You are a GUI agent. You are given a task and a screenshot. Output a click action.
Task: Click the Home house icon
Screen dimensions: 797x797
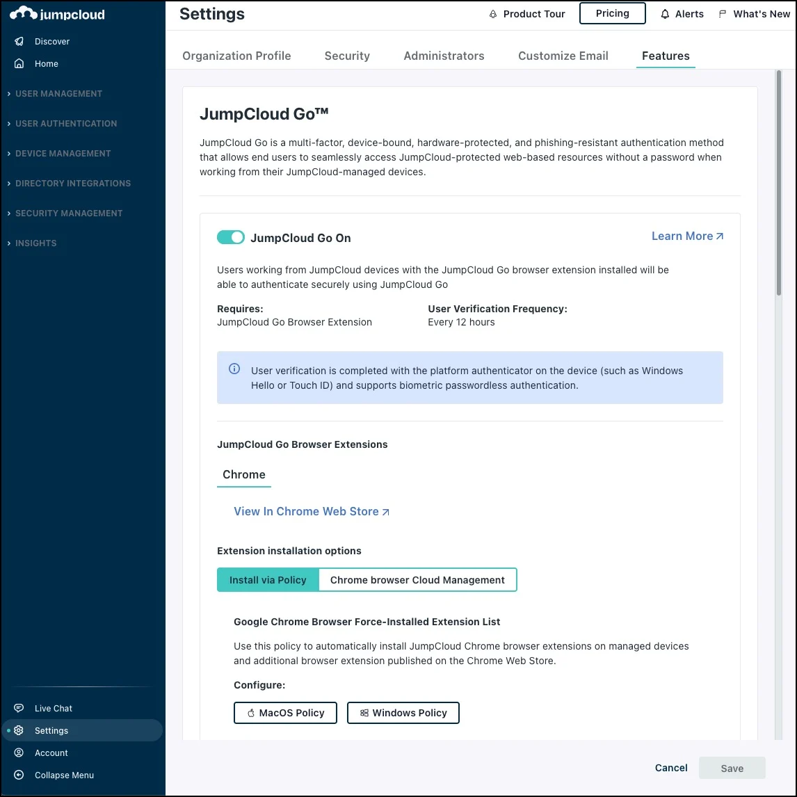19,64
